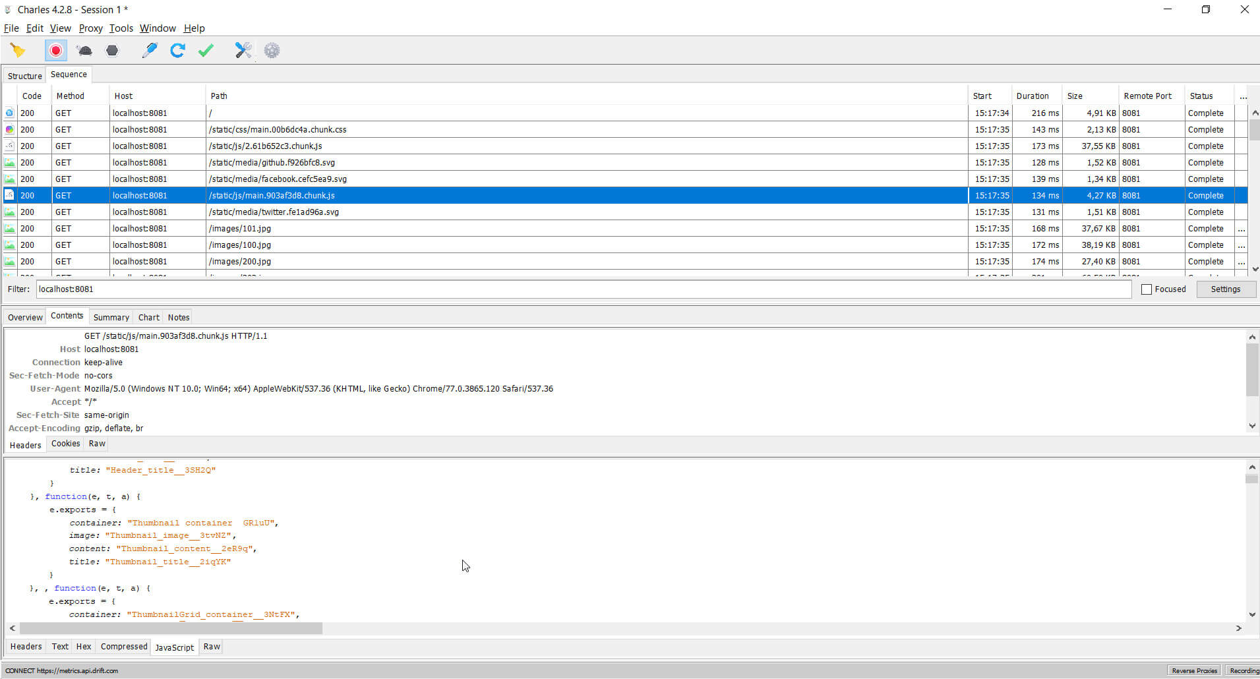Screen dimensions: 1260x679
Task: Open the View menu
Action: pyautogui.click(x=61, y=28)
